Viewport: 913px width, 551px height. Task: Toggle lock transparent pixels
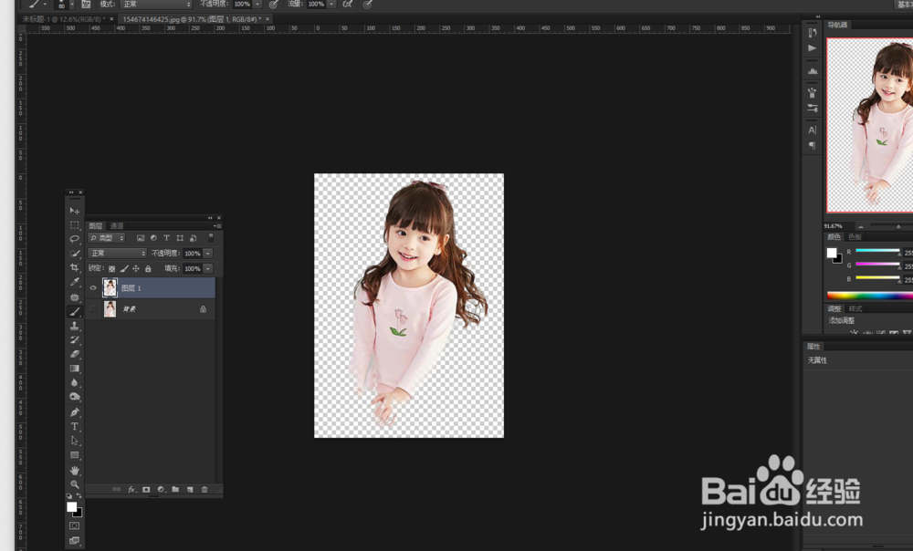point(111,269)
